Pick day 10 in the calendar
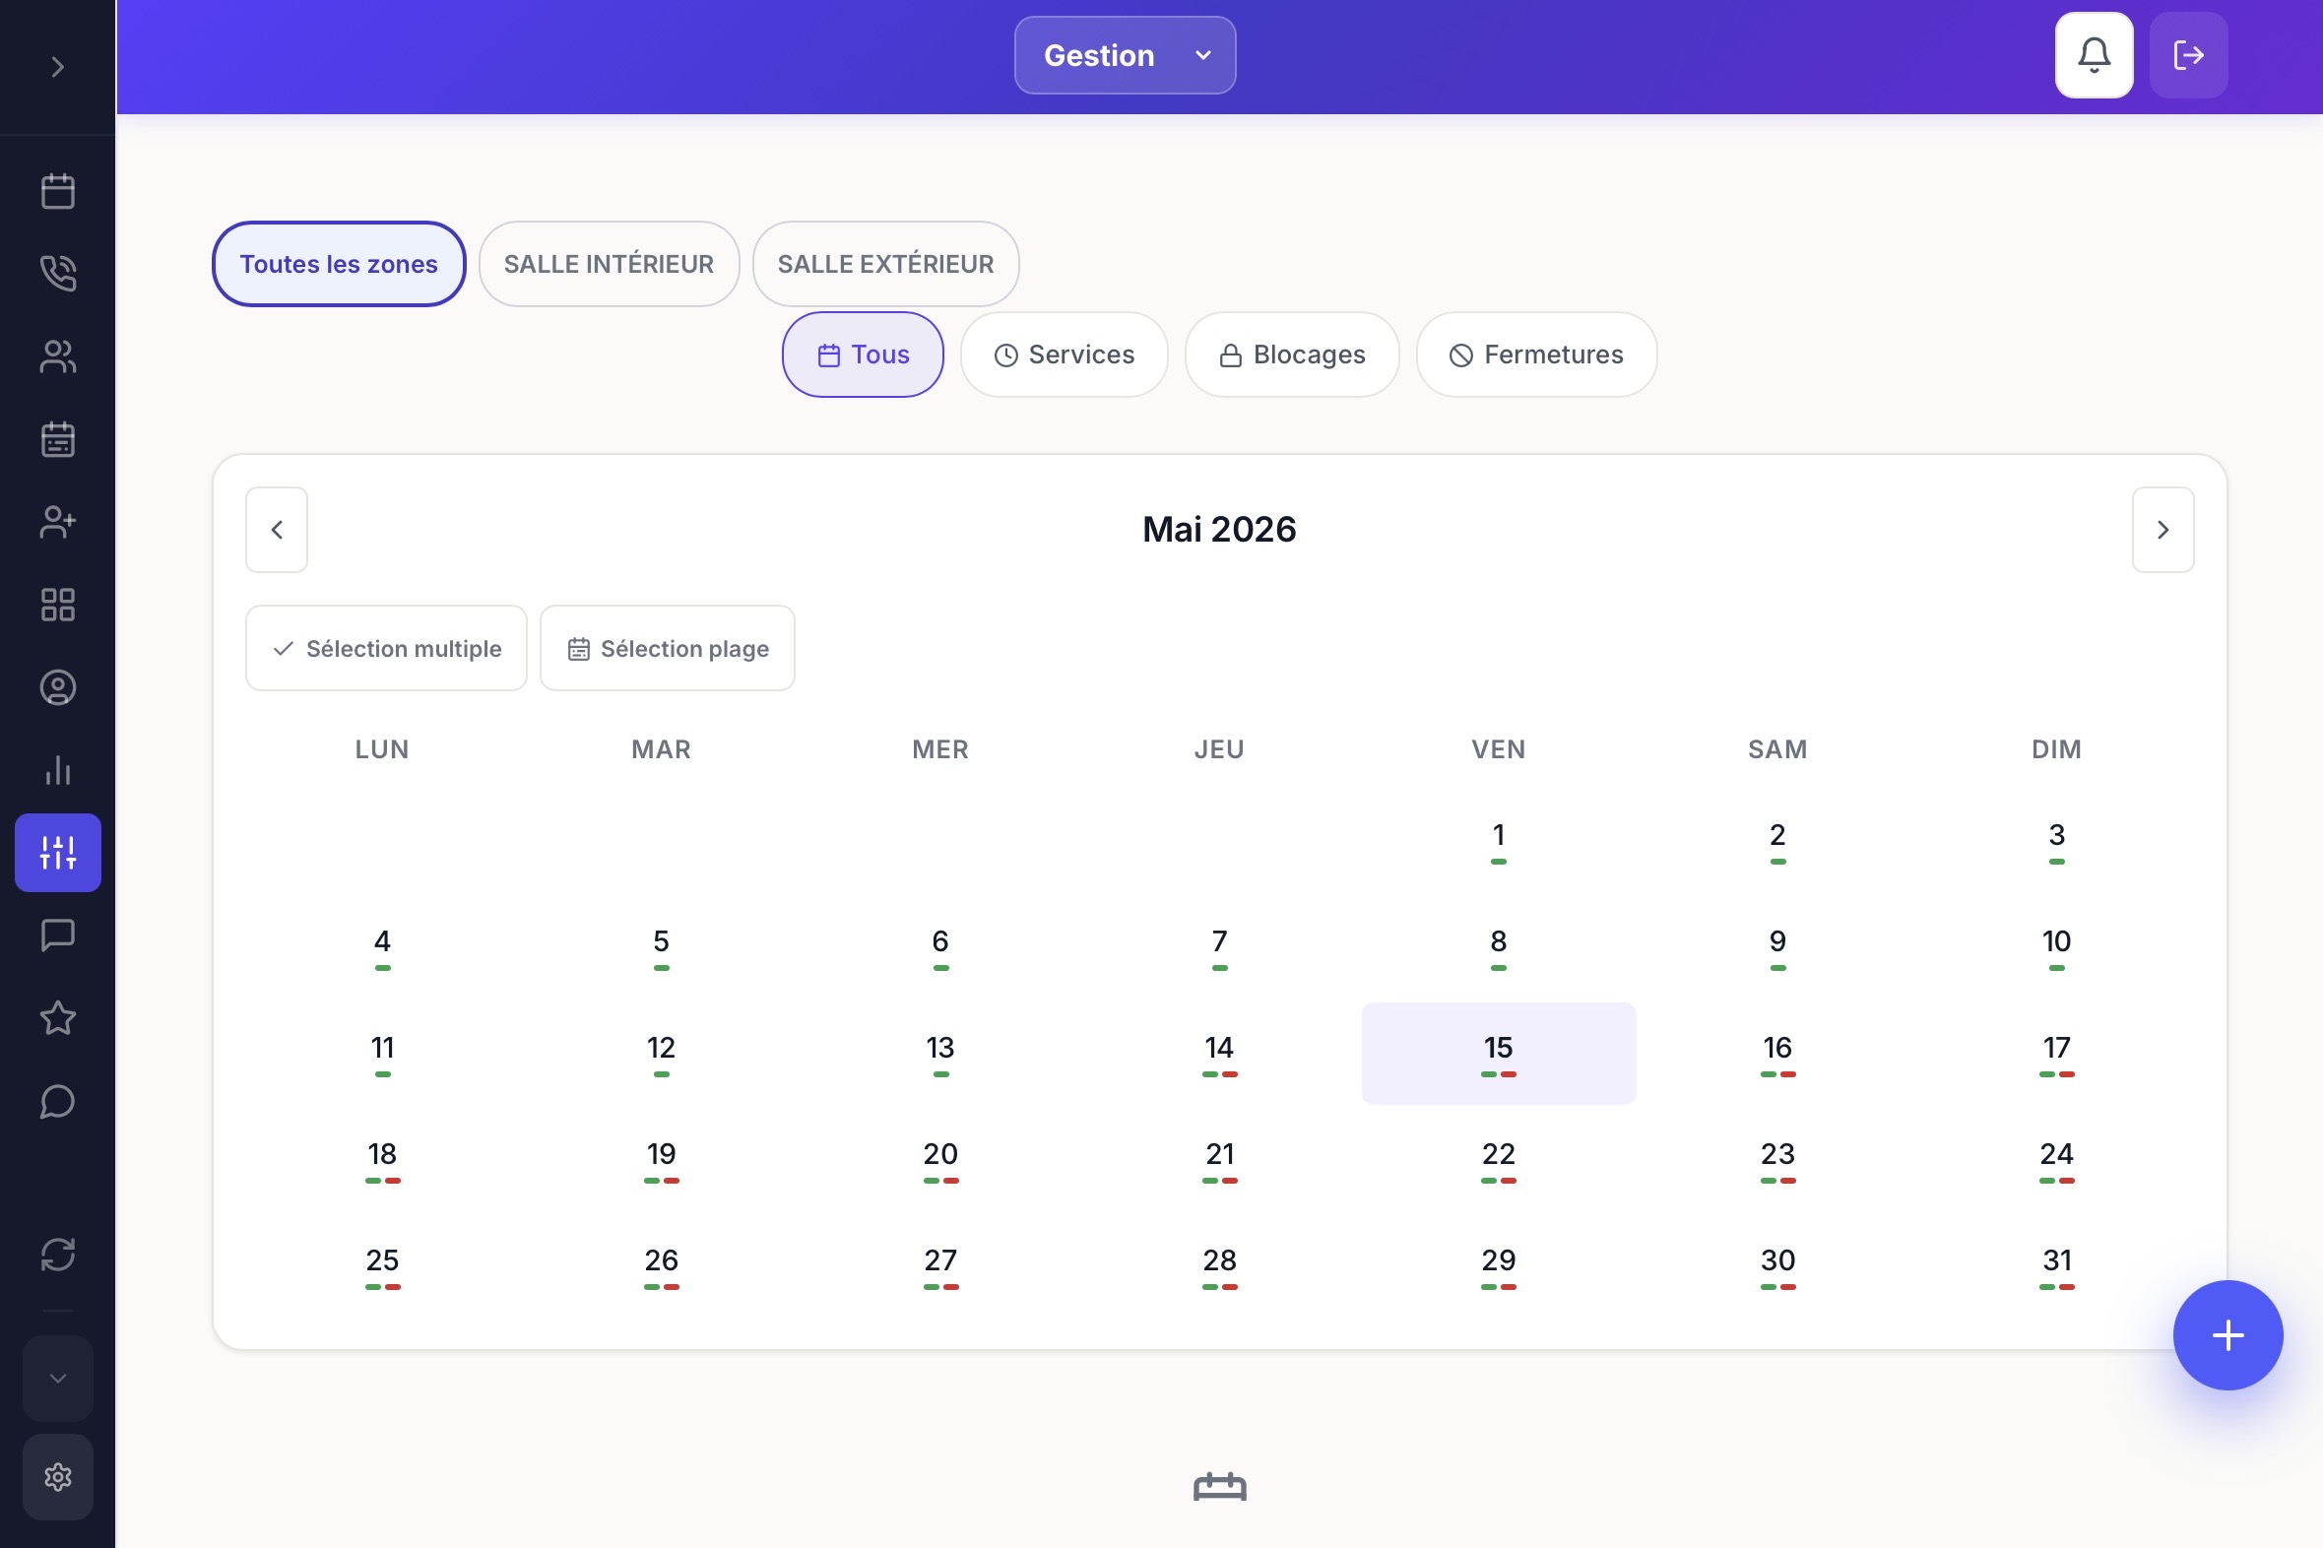Screen dimensions: 2323x1548 click(2056, 946)
